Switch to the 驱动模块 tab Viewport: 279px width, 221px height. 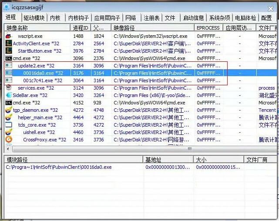34,18
